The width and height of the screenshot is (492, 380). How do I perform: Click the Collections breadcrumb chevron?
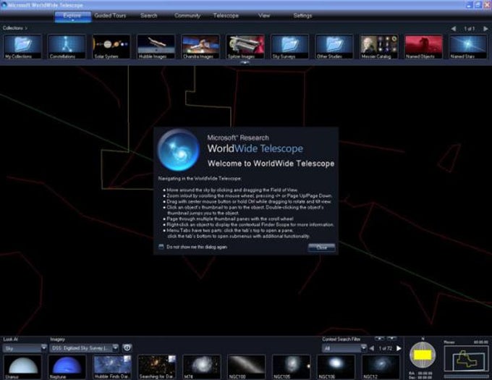(x=26, y=28)
